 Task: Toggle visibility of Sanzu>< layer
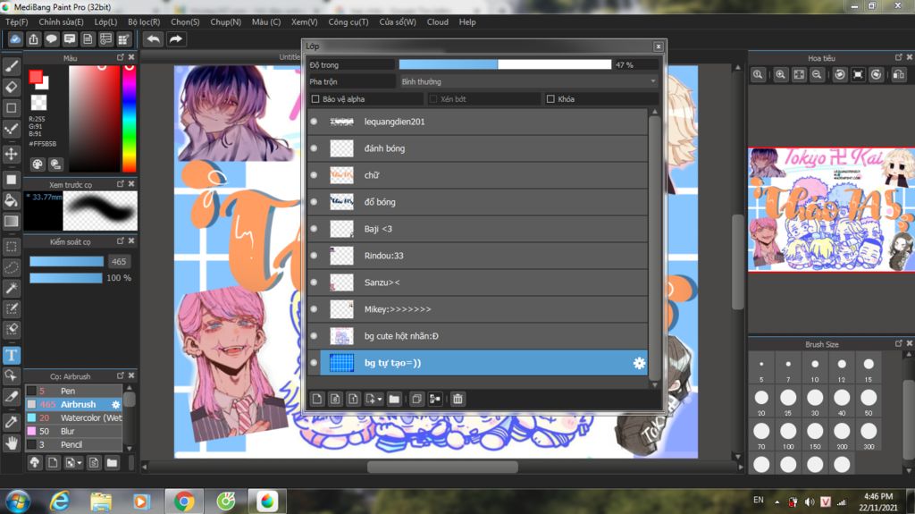(x=314, y=282)
